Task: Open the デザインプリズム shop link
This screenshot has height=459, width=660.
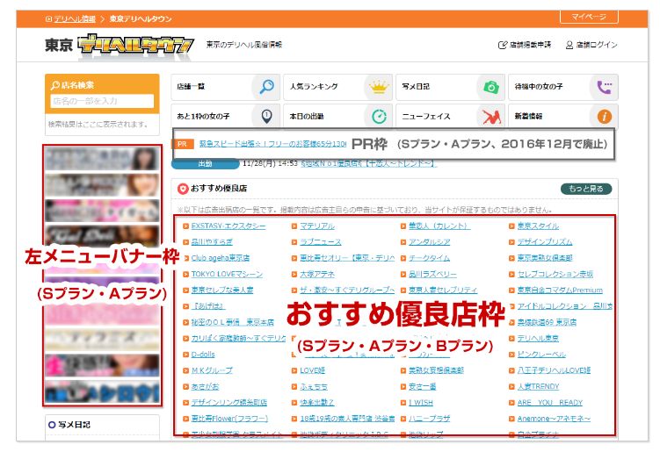Action: pos(545,242)
